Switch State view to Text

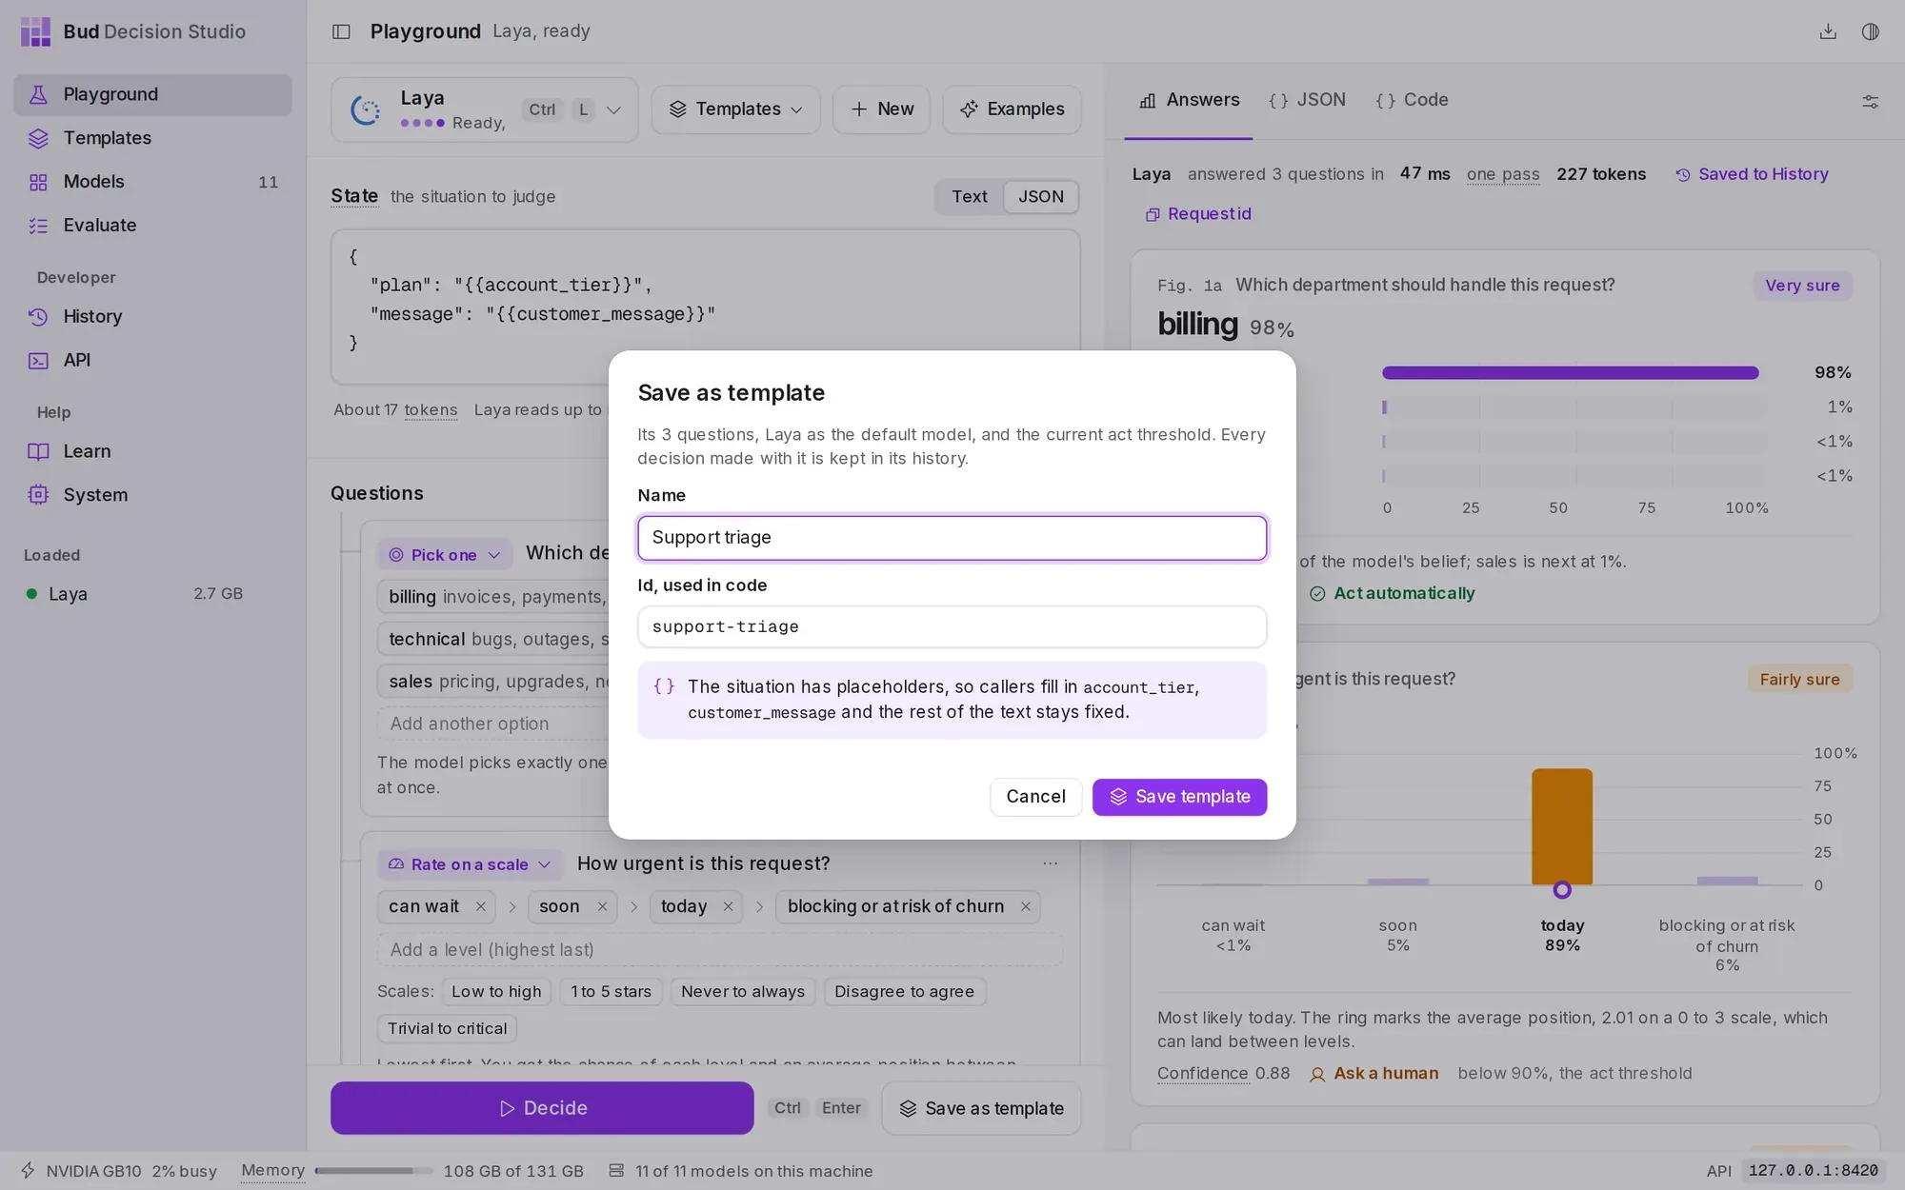(x=970, y=196)
